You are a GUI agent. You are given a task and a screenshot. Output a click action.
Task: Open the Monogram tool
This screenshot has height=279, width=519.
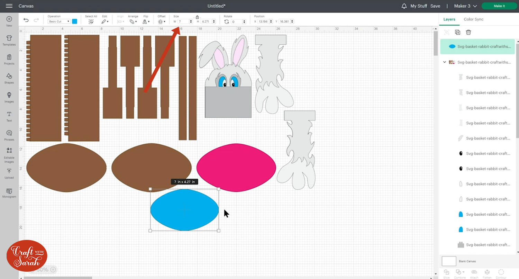click(9, 192)
